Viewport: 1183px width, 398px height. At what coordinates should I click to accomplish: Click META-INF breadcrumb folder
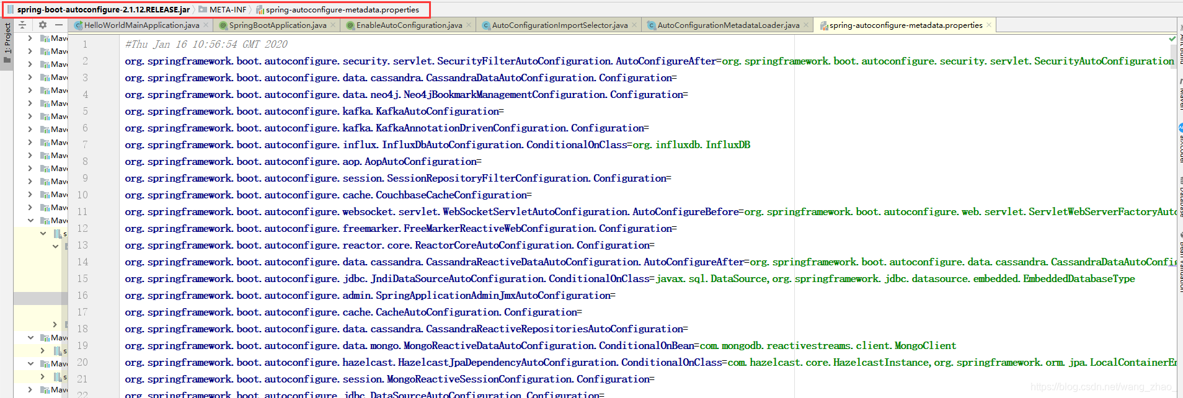coord(222,9)
